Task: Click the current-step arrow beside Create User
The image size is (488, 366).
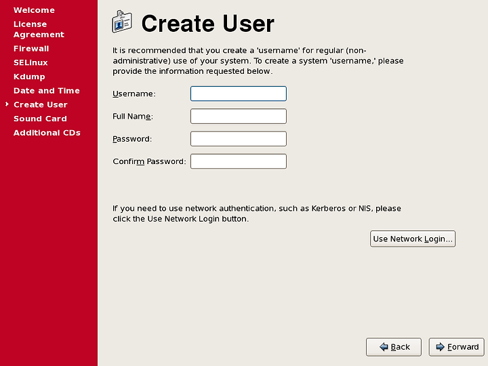Action: [x=7, y=104]
